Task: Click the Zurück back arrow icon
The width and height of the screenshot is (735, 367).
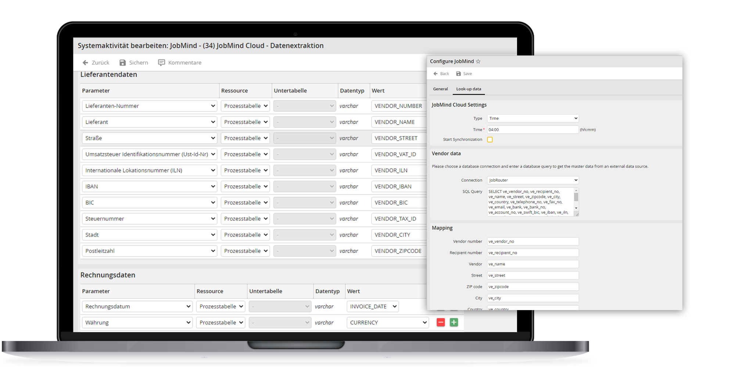Action: pyautogui.click(x=85, y=63)
